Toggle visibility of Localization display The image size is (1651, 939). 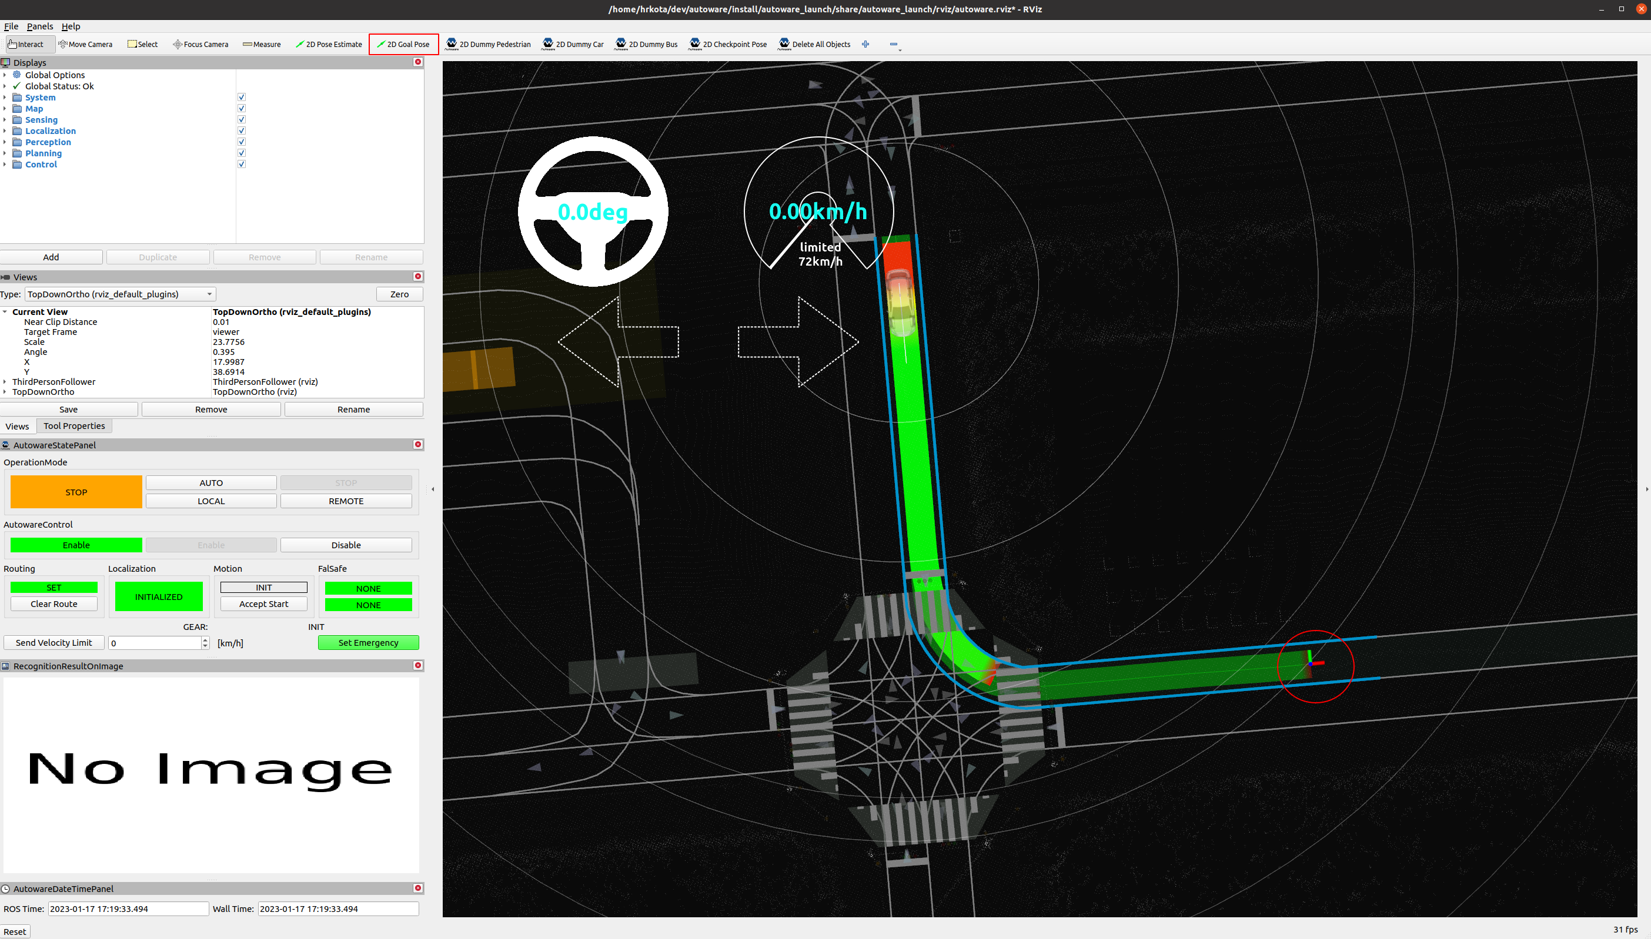point(242,132)
